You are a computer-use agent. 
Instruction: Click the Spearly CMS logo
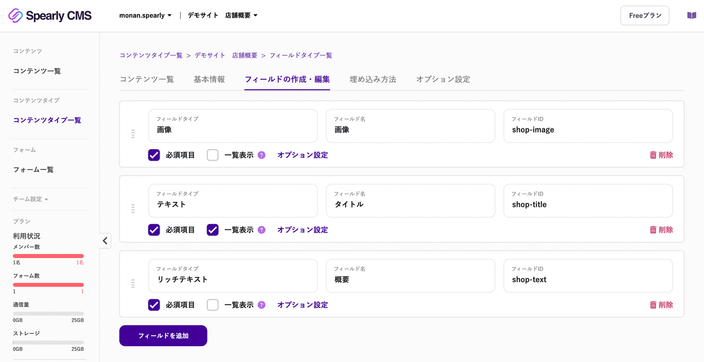(x=50, y=16)
